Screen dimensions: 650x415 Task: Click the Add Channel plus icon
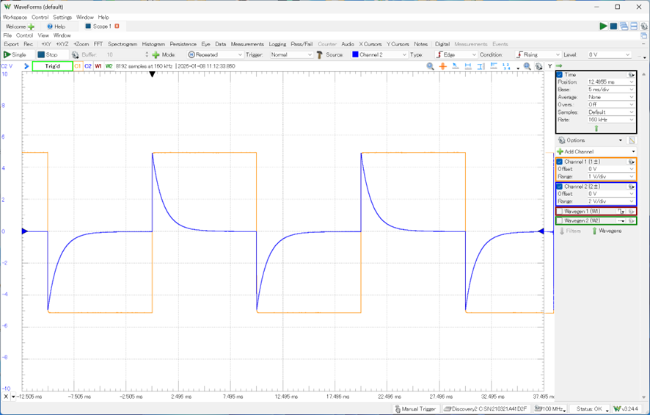point(560,151)
